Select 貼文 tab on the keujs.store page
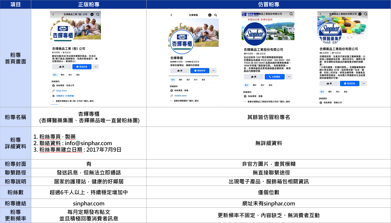Viewport: 391px width, 223px height. pyautogui.click(x=55, y=75)
